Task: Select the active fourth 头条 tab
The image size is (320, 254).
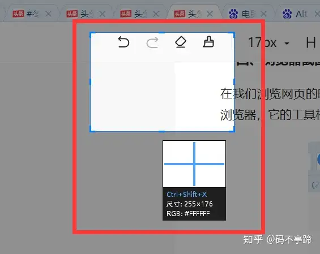Action: click(194, 14)
